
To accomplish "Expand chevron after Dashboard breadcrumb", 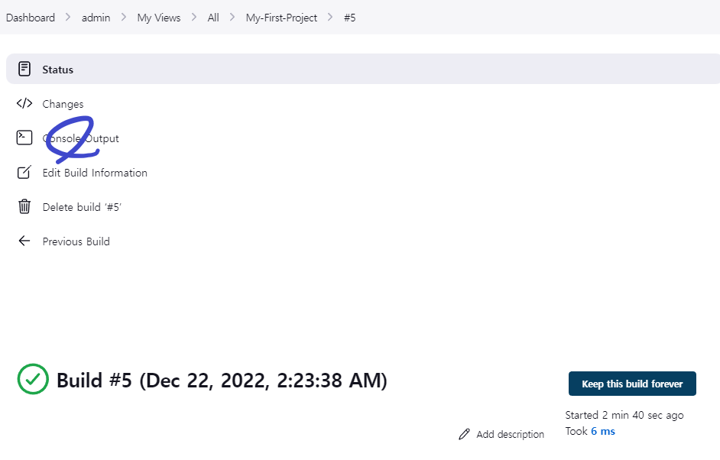I will tap(68, 18).
